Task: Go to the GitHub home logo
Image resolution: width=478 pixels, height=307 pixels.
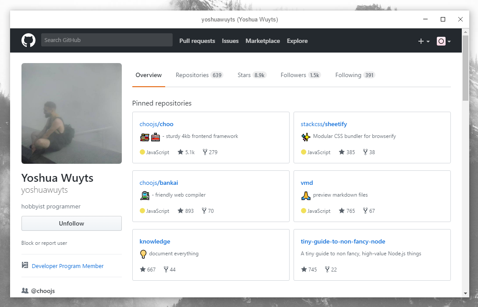Action: pyautogui.click(x=28, y=40)
